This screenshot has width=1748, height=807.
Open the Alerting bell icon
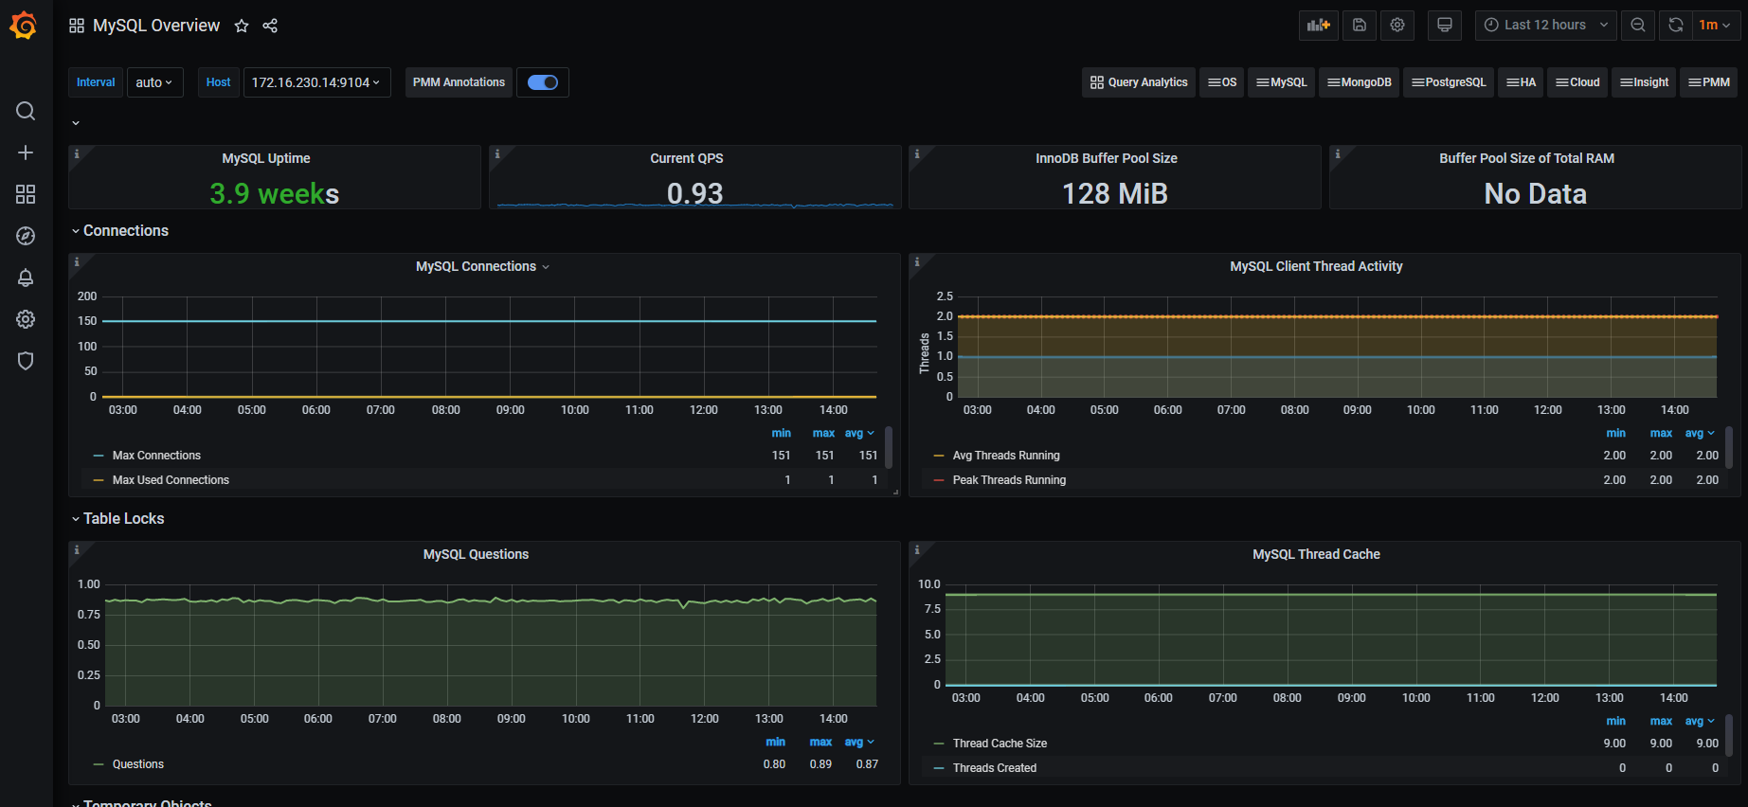26,278
